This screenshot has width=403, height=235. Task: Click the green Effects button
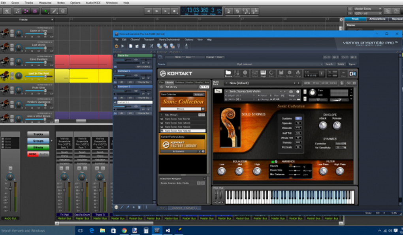(x=38, y=147)
